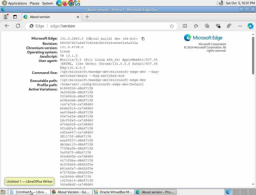Switch to Untitled LibreOffice Writer taskbar window
The width and height of the screenshot is (256, 195).
(x=29, y=192)
